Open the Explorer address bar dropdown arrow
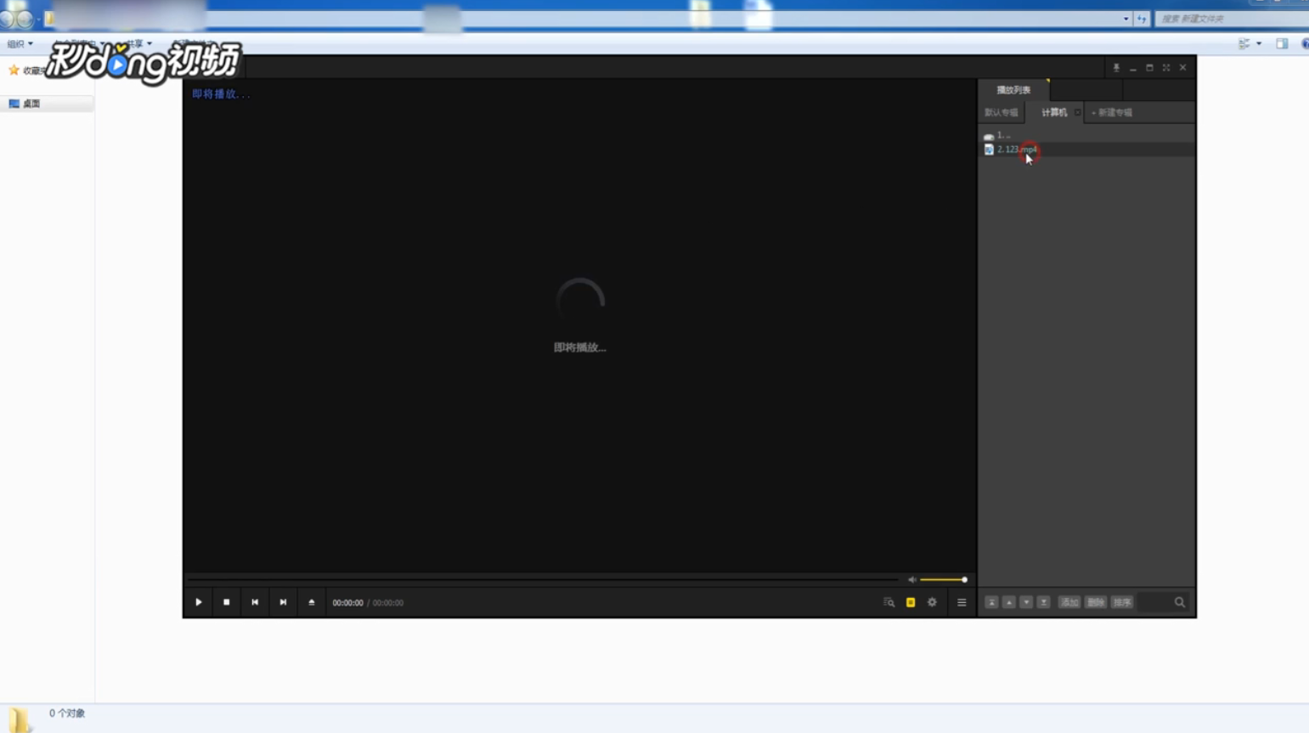This screenshot has height=733, width=1309. pyautogui.click(x=1126, y=19)
